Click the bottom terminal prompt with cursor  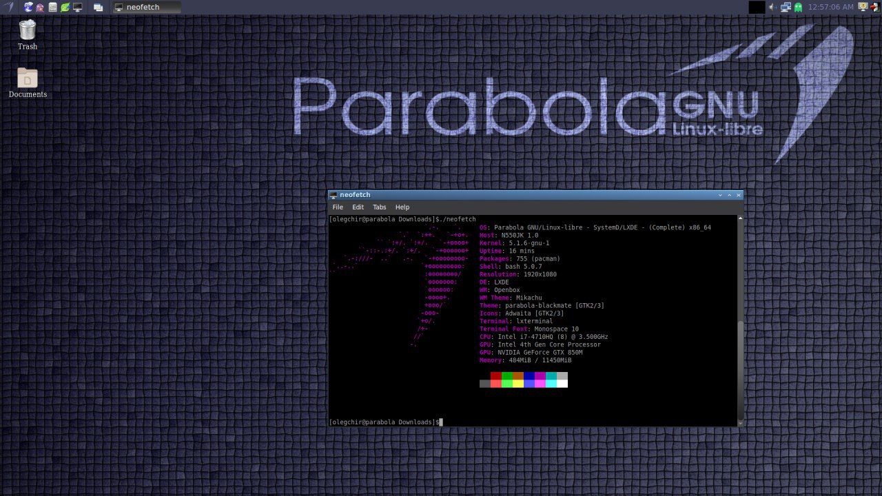(x=386, y=422)
